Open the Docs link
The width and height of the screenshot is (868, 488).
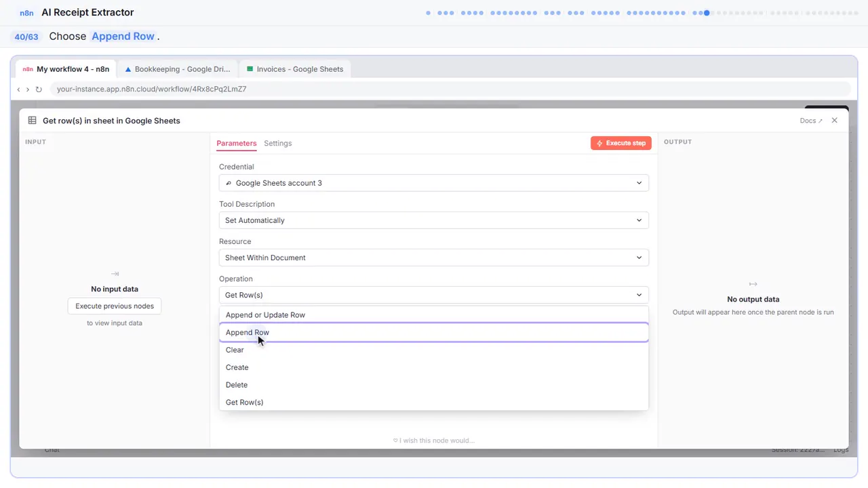(x=811, y=121)
